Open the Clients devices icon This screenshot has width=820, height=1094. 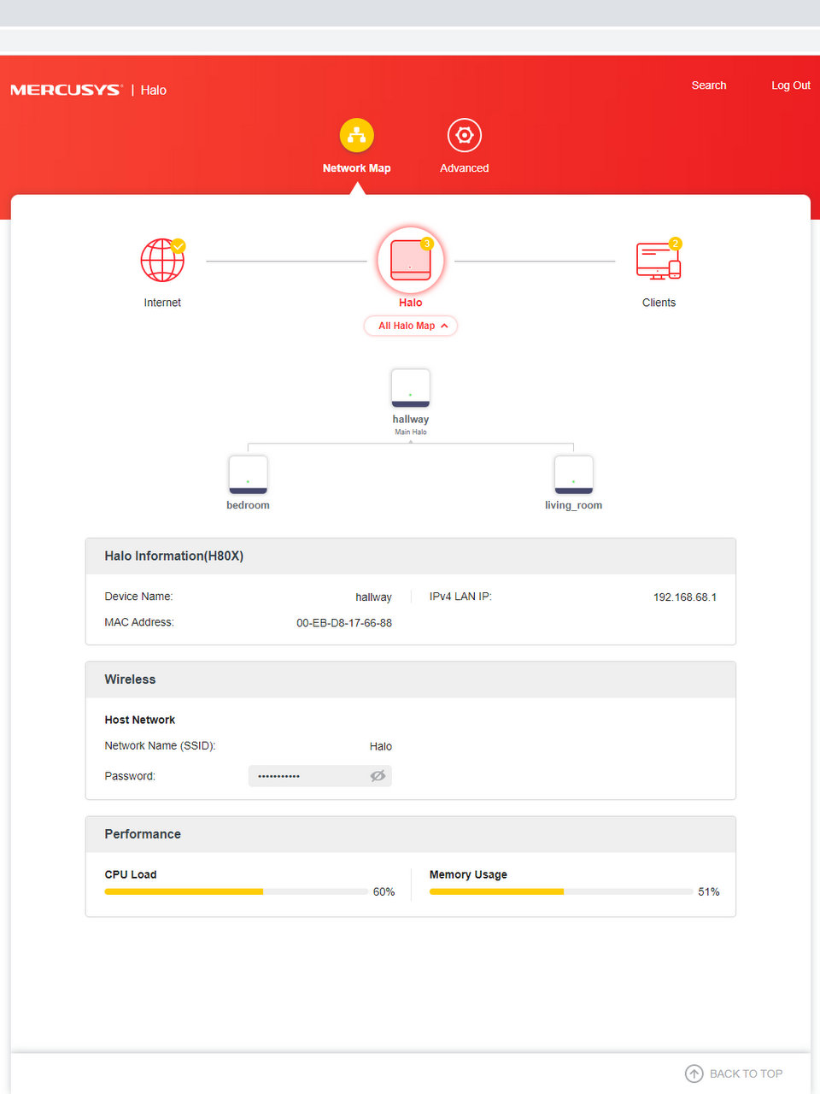point(658,261)
